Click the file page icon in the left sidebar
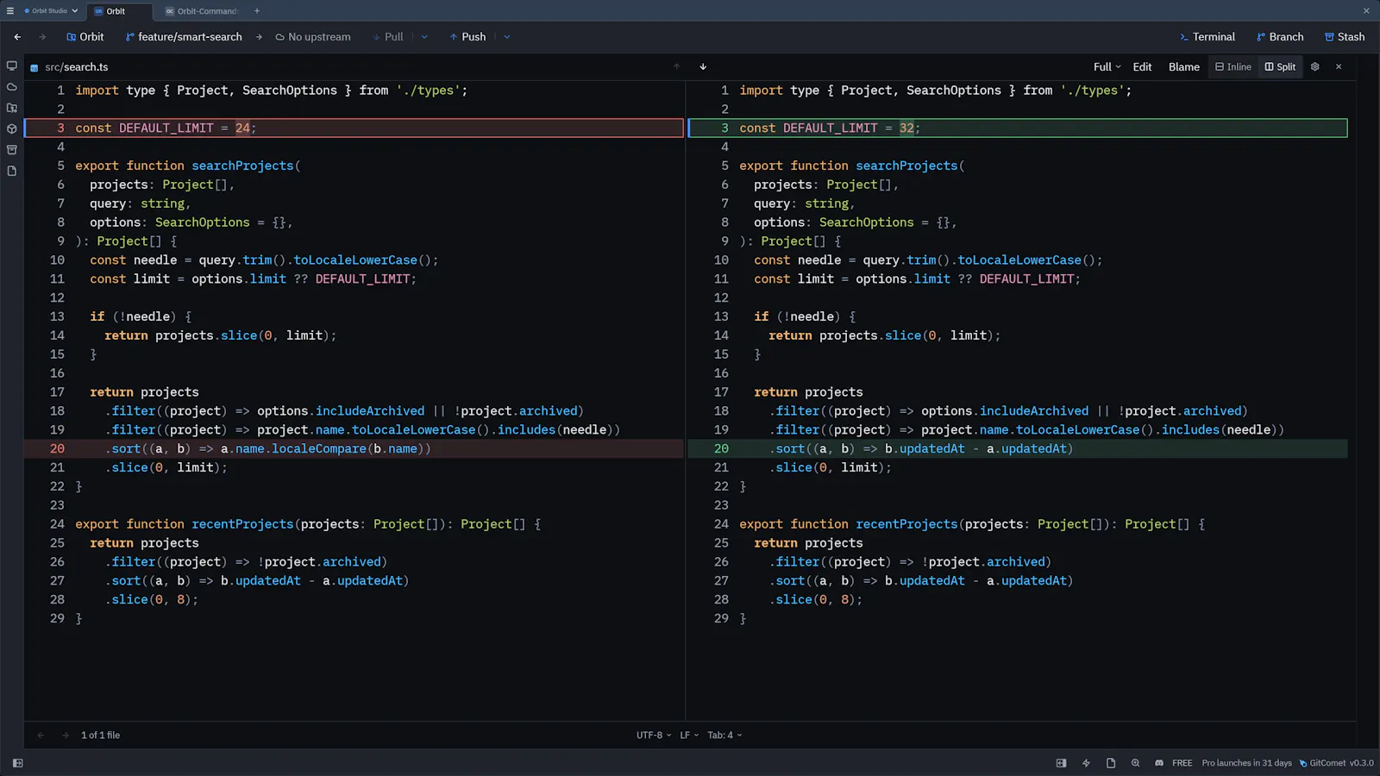This screenshot has width=1380, height=776. pyautogui.click(x=12, y=171)
